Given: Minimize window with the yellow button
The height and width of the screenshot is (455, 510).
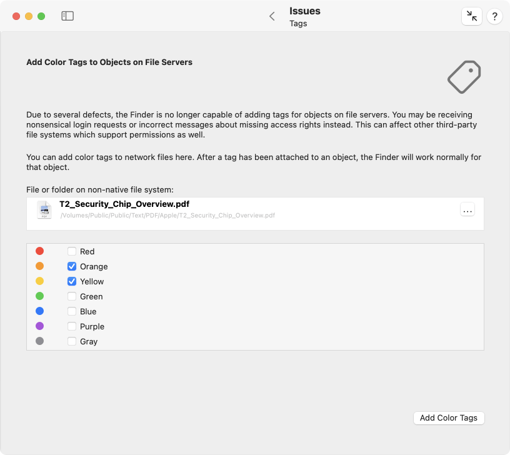Looking at the screenshot, I should (29, 16).
